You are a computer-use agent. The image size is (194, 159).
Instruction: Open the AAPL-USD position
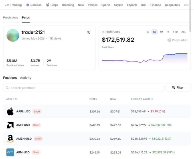coord(97,111)
